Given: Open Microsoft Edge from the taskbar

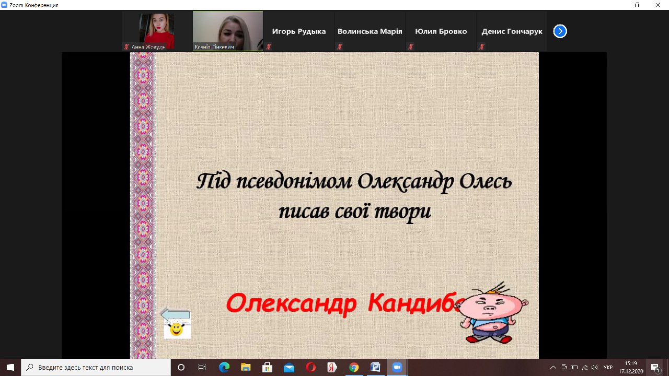Looking at the screenshot, I should (x=224, y=367).
